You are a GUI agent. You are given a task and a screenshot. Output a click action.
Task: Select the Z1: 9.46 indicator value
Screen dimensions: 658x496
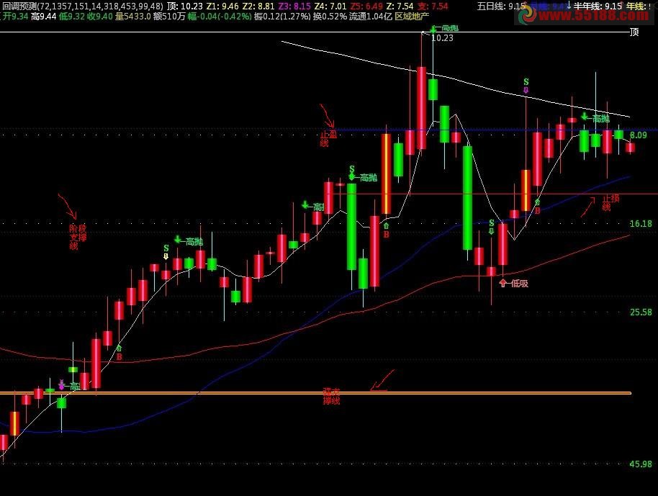pos(222,6)
